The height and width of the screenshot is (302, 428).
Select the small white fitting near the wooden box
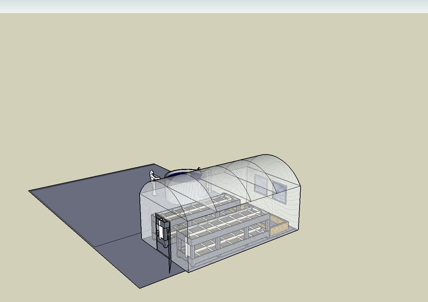coord(261,230)
